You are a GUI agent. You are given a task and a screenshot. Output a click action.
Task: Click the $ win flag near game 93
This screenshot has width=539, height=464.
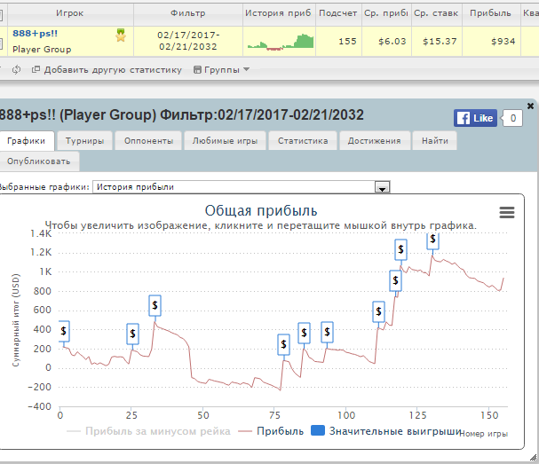(x=328, y=332)
